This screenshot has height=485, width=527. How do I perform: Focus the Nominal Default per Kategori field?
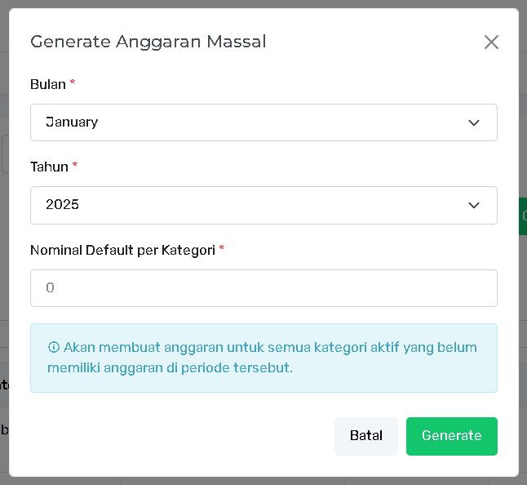point(263,288)
